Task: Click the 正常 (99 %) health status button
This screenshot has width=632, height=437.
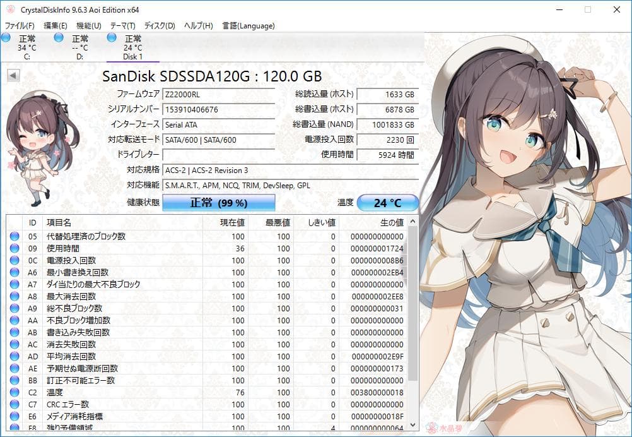Action: pos(218,202)
